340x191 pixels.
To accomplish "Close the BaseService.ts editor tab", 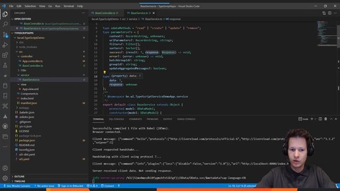I will [x=154, y=13].
